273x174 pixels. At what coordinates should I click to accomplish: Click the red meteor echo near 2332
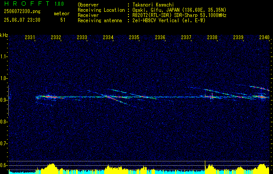point(49,97)
